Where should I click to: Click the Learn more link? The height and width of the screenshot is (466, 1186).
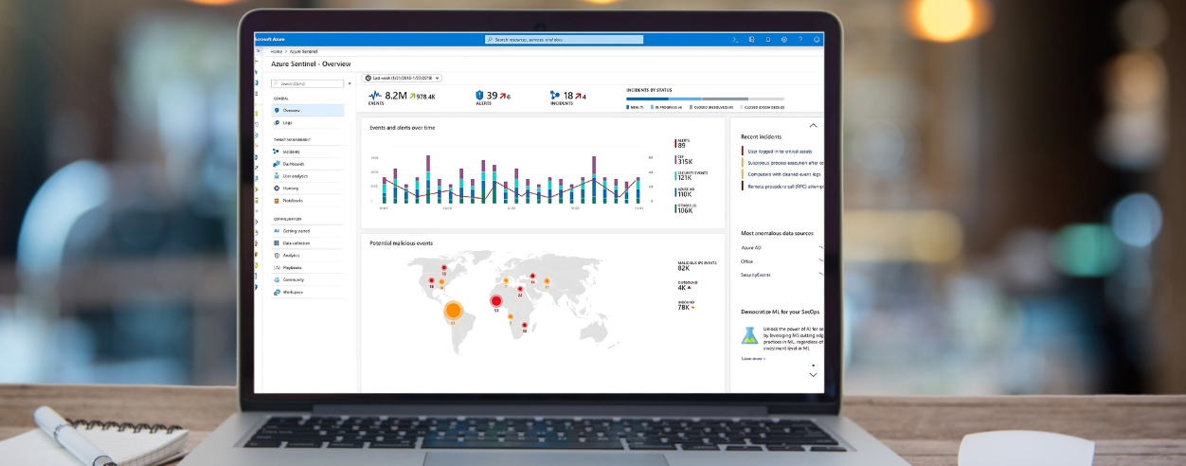coord(752,359)
